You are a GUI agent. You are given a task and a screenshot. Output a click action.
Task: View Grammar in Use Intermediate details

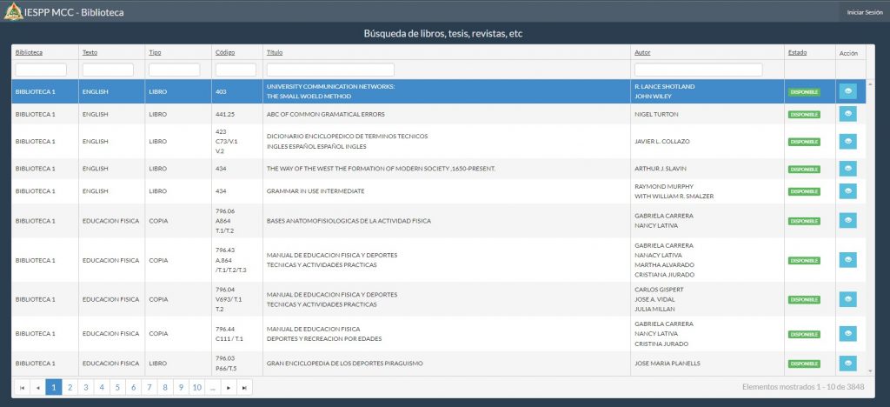(848, 191)
